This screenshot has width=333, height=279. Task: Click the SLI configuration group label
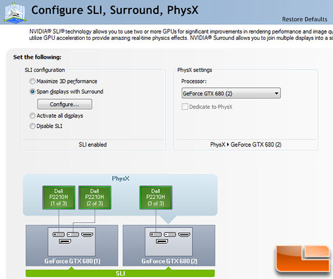coord(45,70)
